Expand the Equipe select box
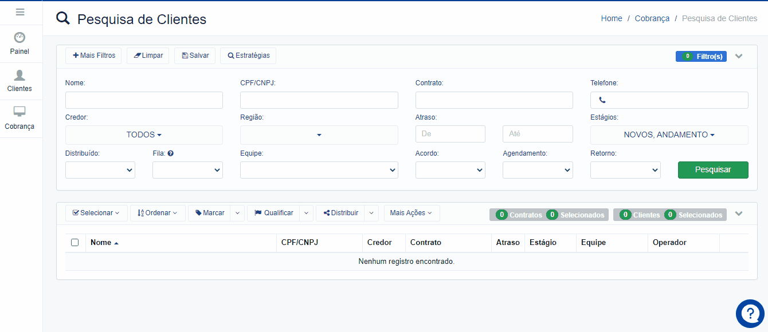Image resolution: width=768 pixels, height=332 pixels. pos(319,170)
